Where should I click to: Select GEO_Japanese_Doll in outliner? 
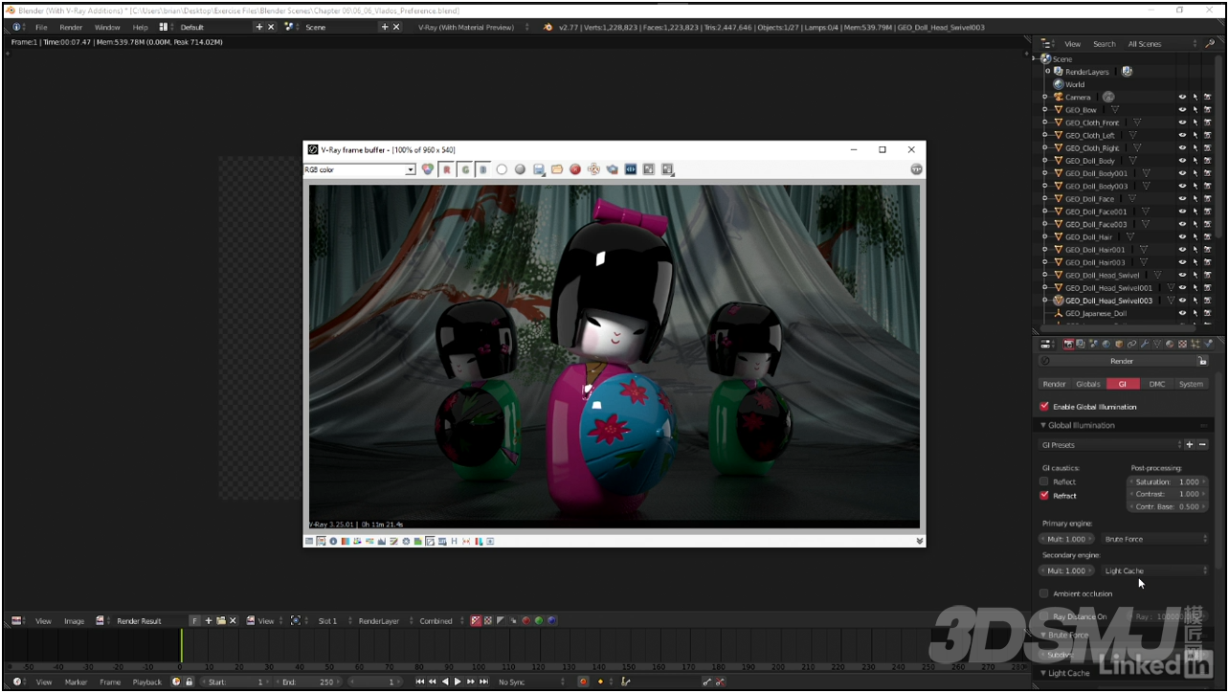pyautogui.click(x=1095, y=313)
